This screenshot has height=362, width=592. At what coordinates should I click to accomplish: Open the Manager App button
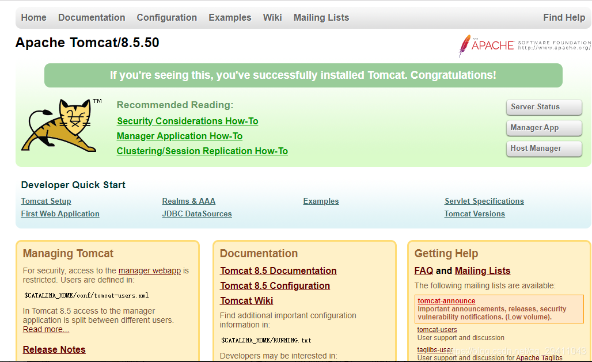(544, 128)
